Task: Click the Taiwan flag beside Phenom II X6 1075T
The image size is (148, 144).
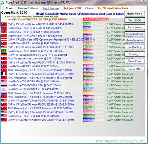Action: (x=4, y=97)
